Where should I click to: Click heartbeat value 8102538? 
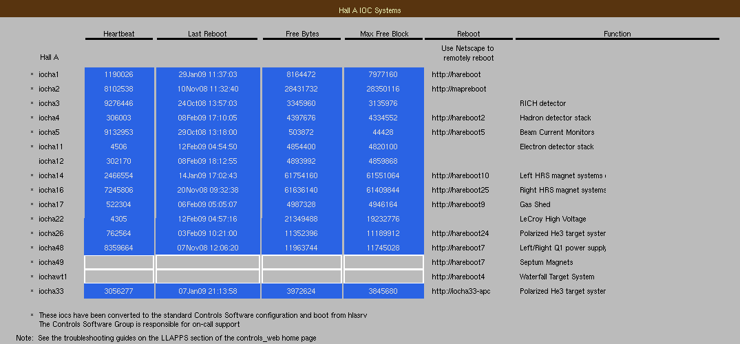pos(119,89)
